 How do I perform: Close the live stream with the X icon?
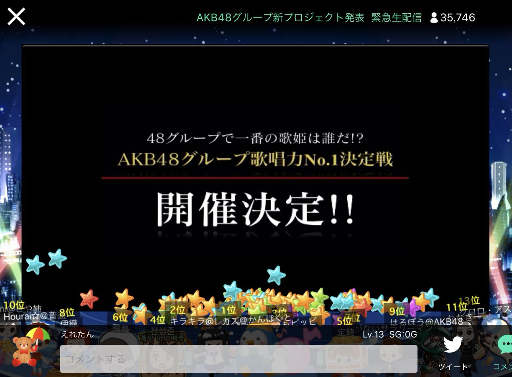coord(17,17)
